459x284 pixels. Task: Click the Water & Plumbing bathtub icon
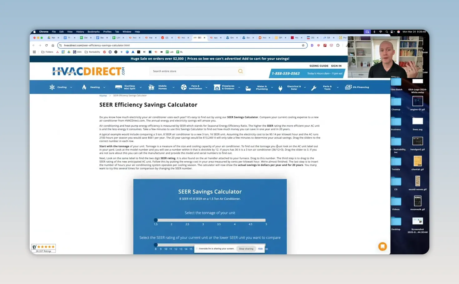(x=248, y=88)
